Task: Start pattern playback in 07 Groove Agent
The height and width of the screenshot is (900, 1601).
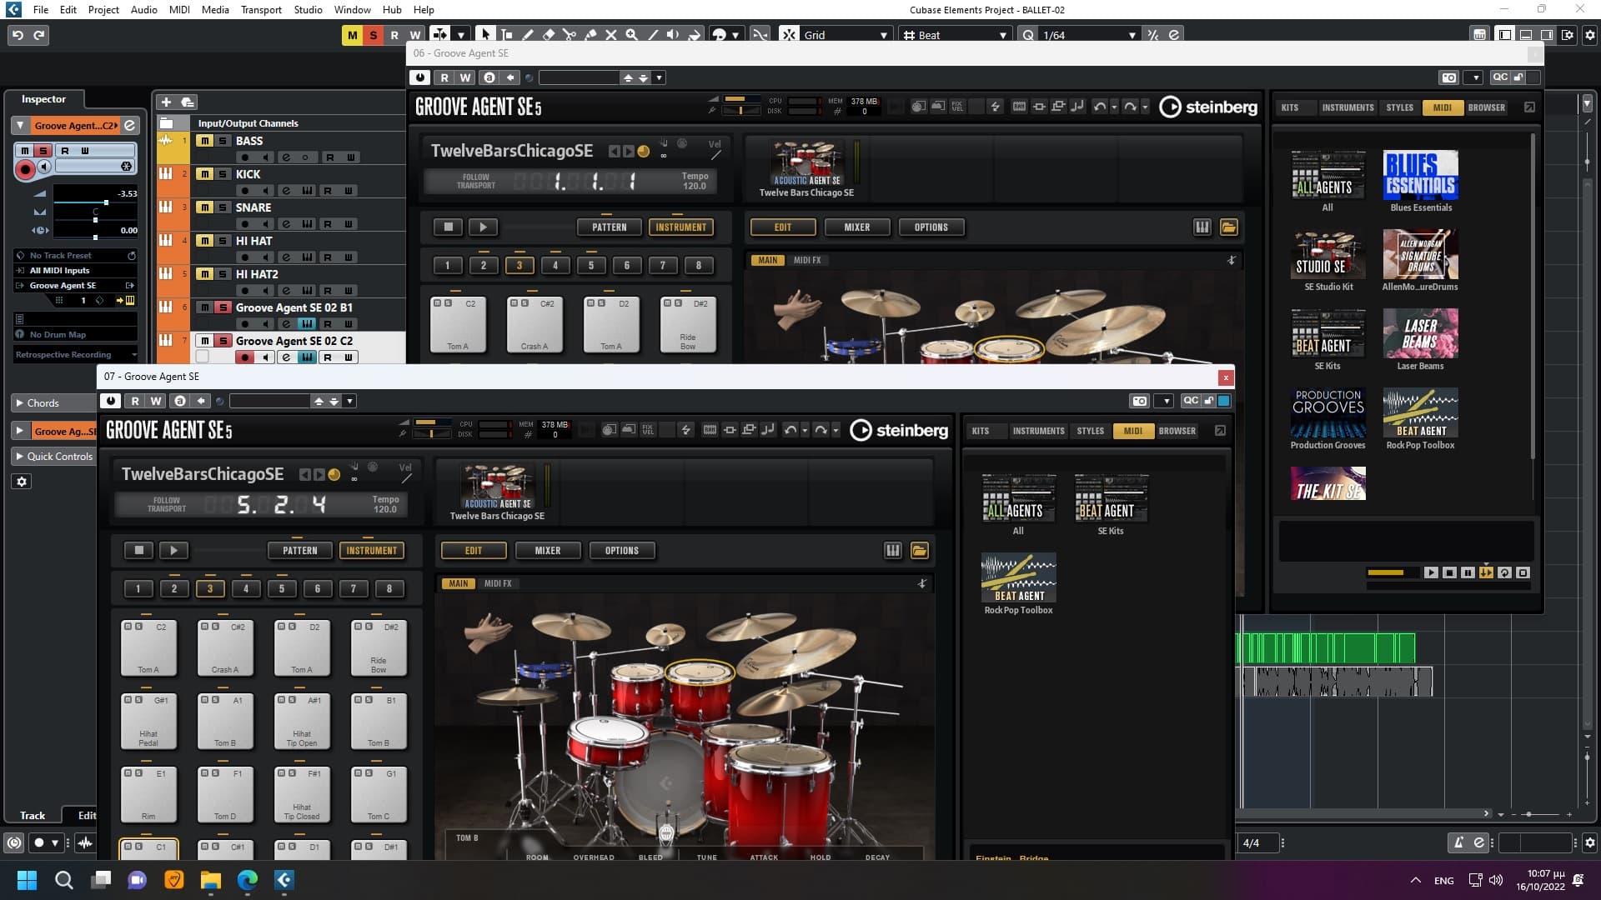Action: [x=173, y=550]
